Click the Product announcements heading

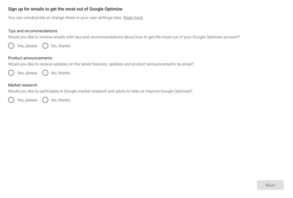pos(30,58)
